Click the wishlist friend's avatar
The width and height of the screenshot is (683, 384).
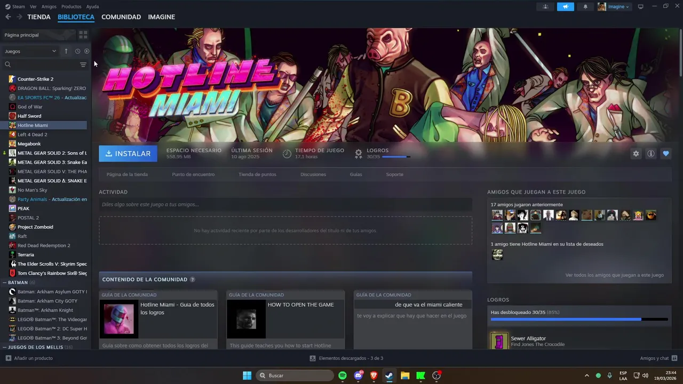coord(497,255)
